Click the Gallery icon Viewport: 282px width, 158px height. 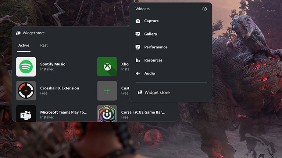[138, 34]
